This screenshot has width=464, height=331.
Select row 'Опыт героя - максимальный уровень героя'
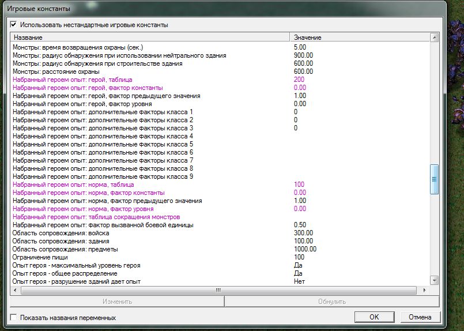coord(220,265)
